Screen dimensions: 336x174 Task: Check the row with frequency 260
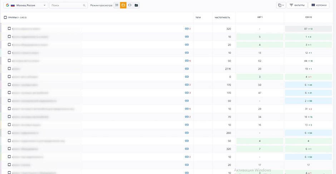(9, 133)
